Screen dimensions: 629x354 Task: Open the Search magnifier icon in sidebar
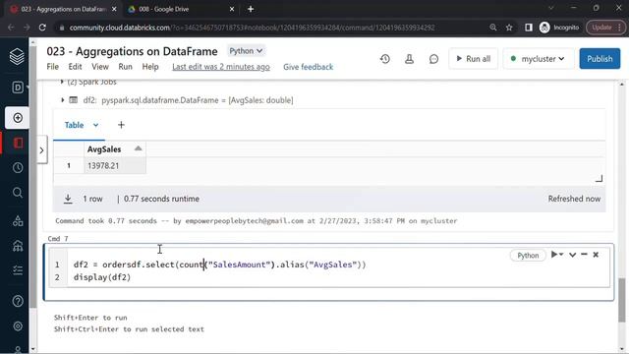pyautogui.click(x=18, y=193)
